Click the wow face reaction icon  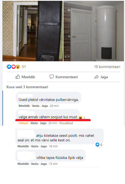[18, 67]
